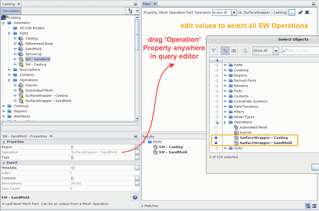This screenshot has height=211, width=319.
Task: Click the funnel filter icon in Select Objects
Action: coord(214,51)
